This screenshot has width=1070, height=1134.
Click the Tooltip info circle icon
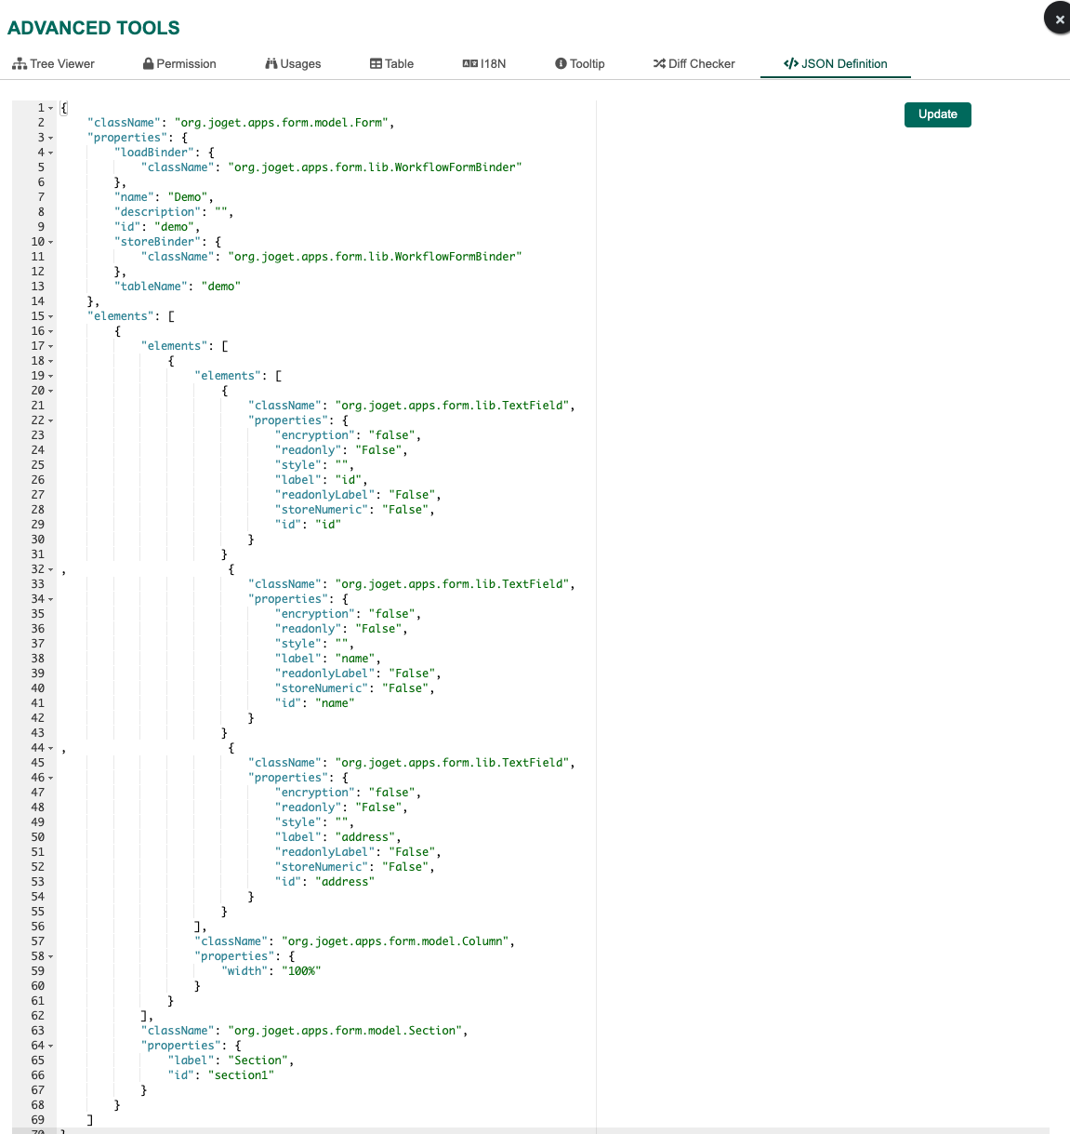click(561, 64)
